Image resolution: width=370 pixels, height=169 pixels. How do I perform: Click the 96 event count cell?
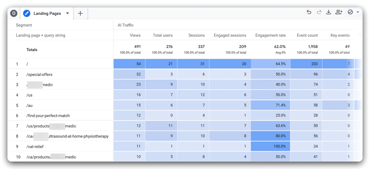pos(306,74)
